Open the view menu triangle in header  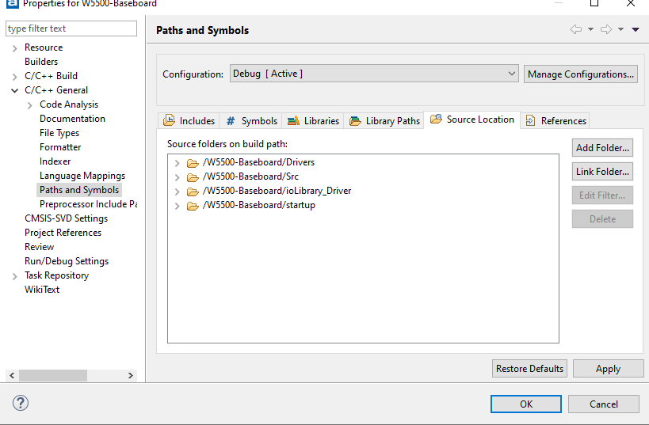(636, 29)
